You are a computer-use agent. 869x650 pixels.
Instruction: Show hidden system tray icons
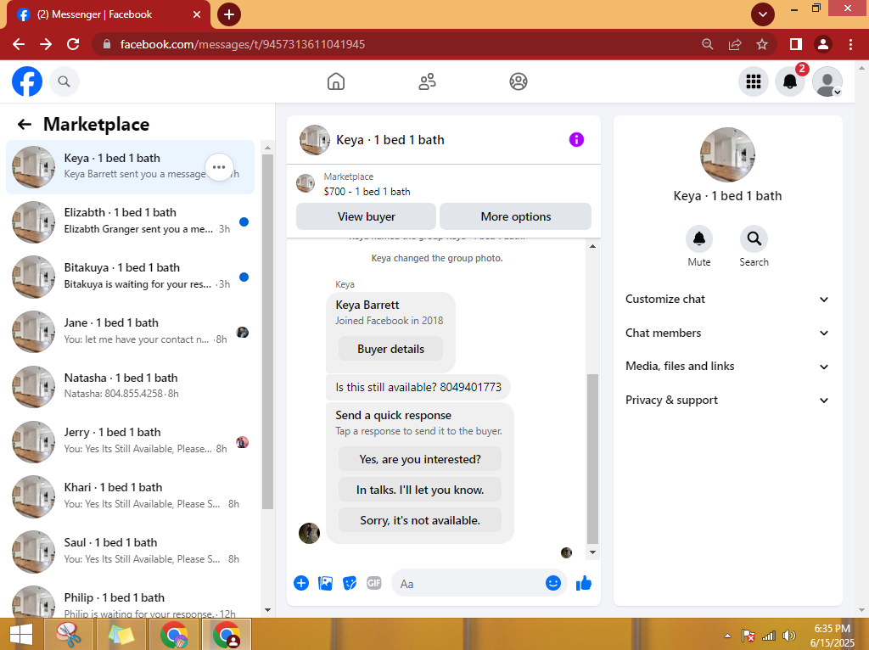pyautogui.click(x=727, y=636)
